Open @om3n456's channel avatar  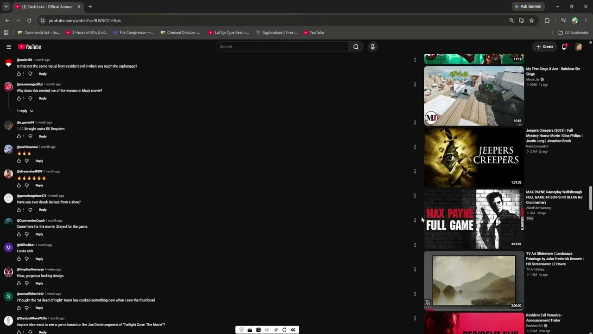[x=8, y=64]
